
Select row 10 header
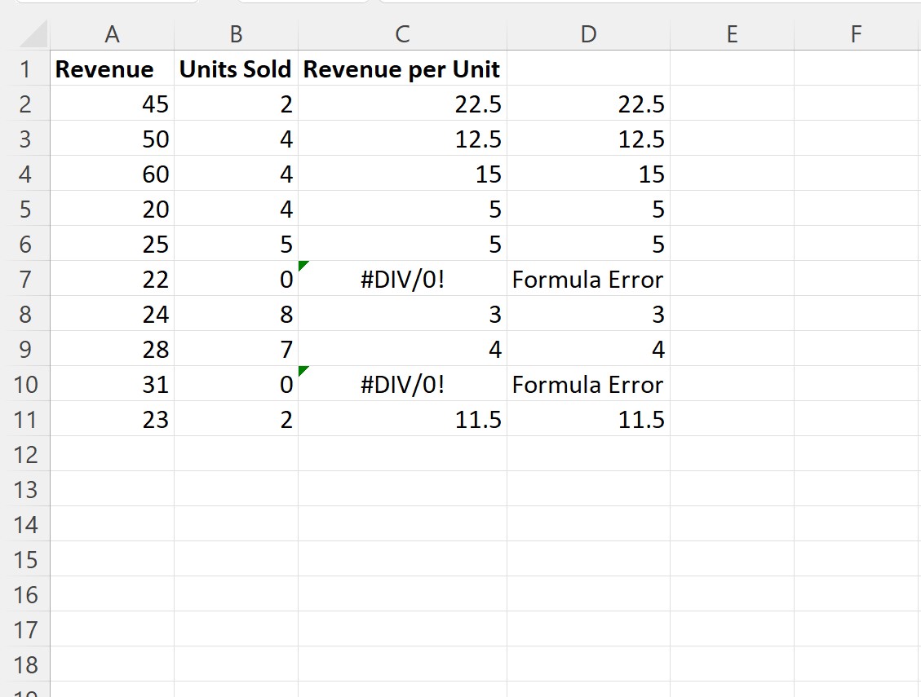point(24,384)
